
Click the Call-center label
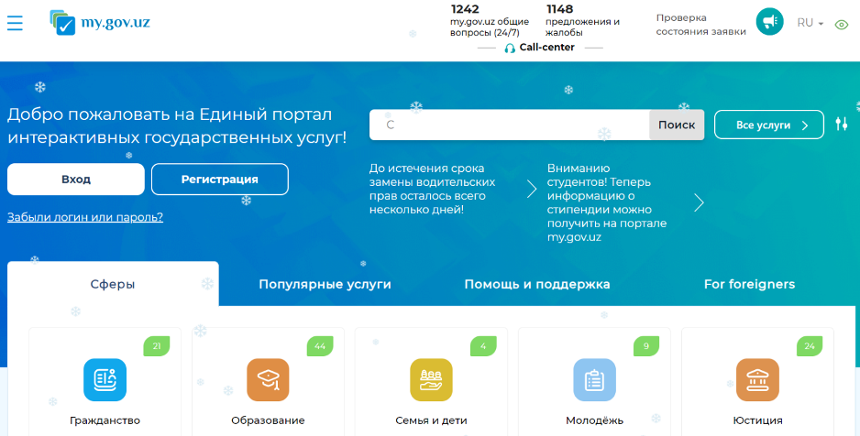[546, 47]
